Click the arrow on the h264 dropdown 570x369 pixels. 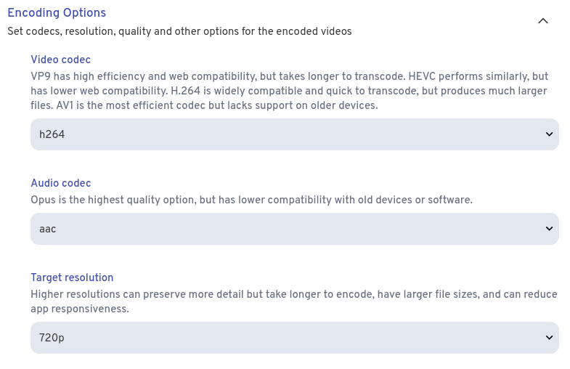(548, 134)
